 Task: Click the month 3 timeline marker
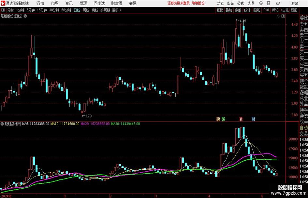156,196
